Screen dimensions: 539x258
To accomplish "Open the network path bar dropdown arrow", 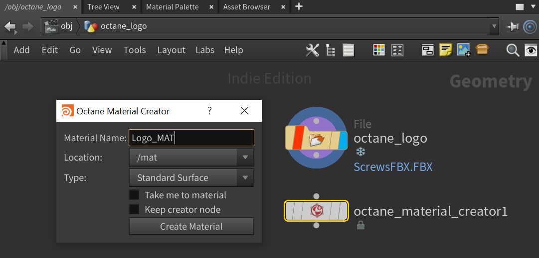I will coord(494,26).
